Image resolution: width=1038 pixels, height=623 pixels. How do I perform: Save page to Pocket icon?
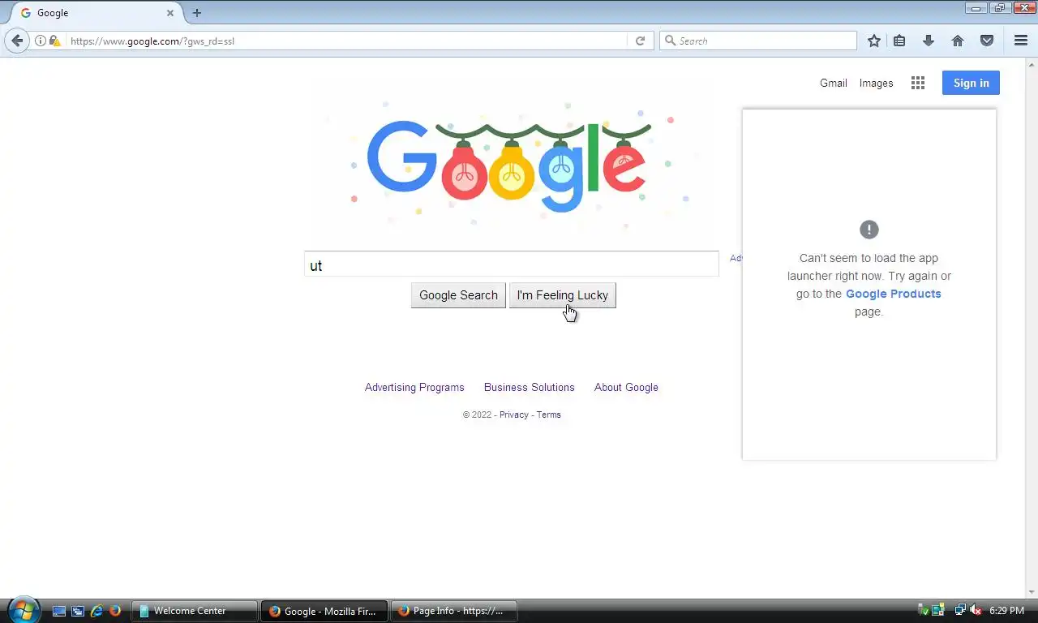987,41
